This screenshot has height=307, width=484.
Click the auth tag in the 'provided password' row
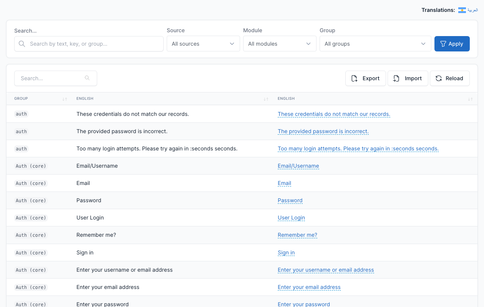point(21,132)
